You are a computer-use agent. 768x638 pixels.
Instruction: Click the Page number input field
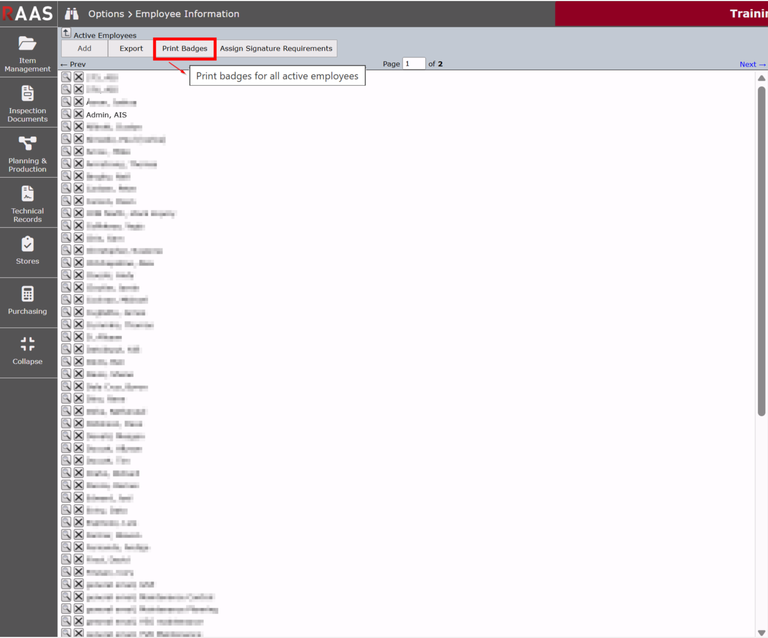click(x=414, y=64)
